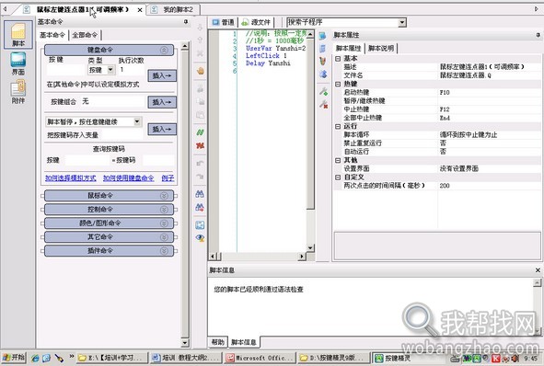Close the 鼠标左键连点器1 script tab
The height and width of the screenshot is (366, 544).
(x=140, y=10)
